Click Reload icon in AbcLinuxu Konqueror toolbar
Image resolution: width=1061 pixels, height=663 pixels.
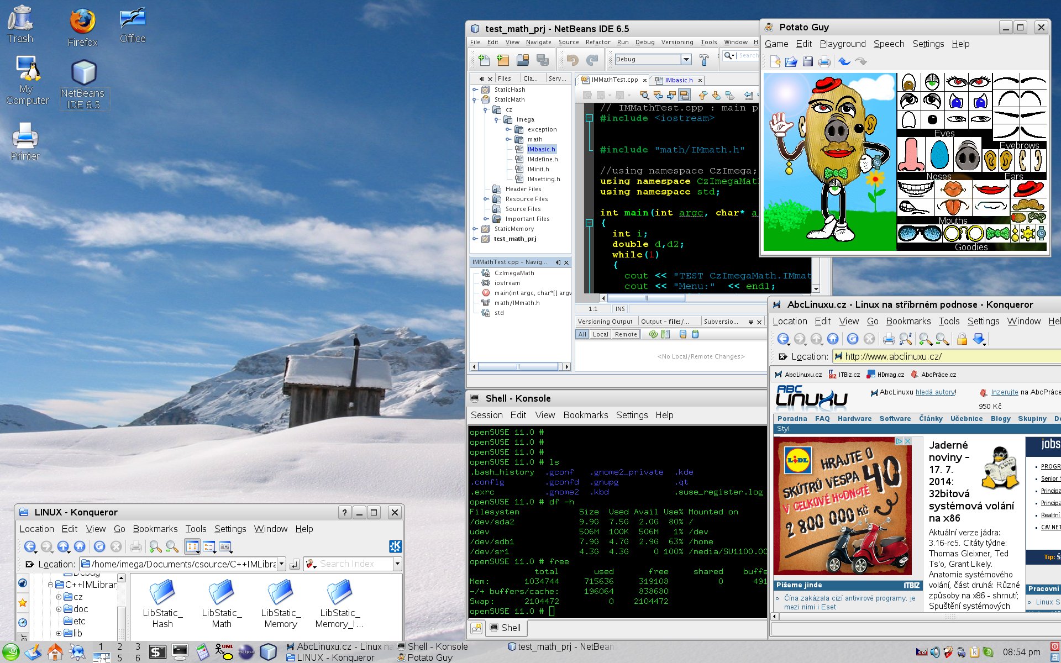click(x=853, y=339)
